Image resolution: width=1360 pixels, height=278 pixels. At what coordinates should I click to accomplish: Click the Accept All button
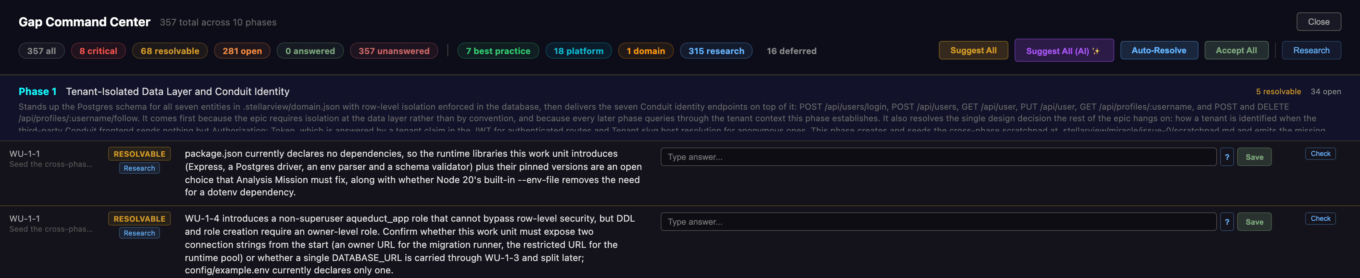1236,51
